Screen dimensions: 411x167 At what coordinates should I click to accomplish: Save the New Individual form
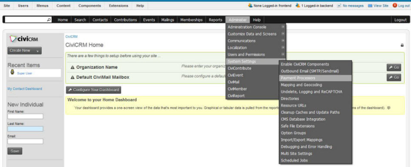point(15,151)
